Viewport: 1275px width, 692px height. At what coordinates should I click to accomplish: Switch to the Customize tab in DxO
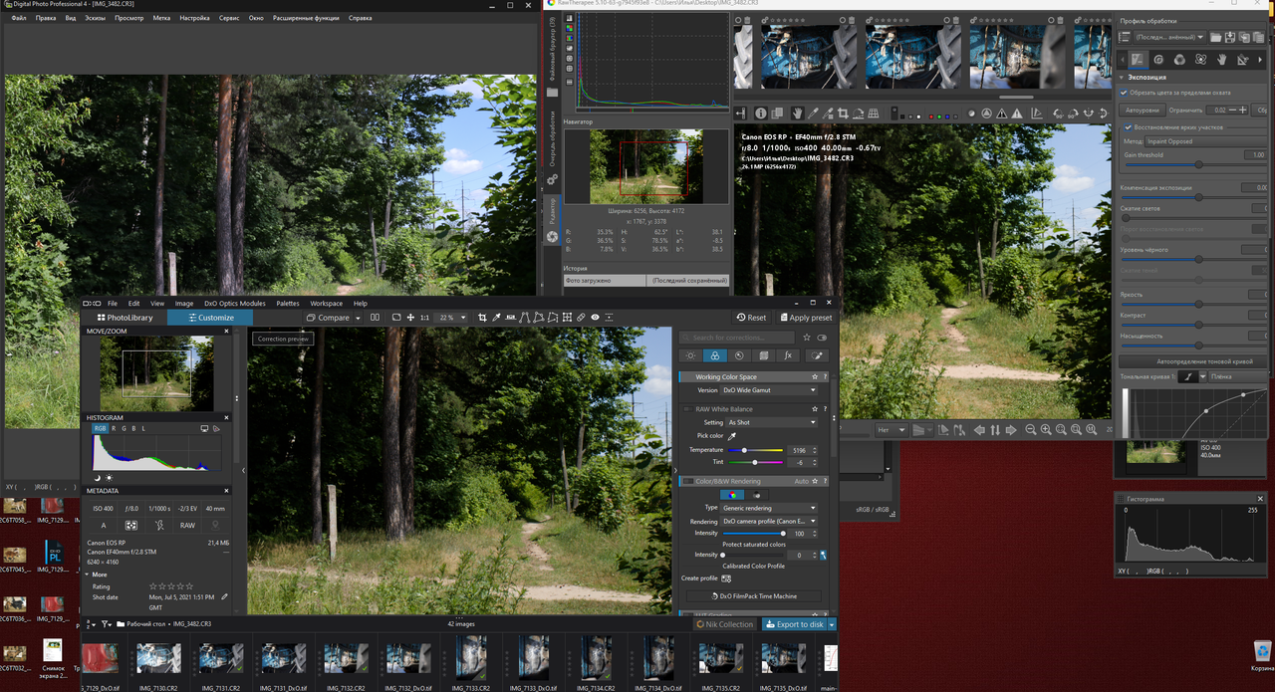[x=210, y=318]
